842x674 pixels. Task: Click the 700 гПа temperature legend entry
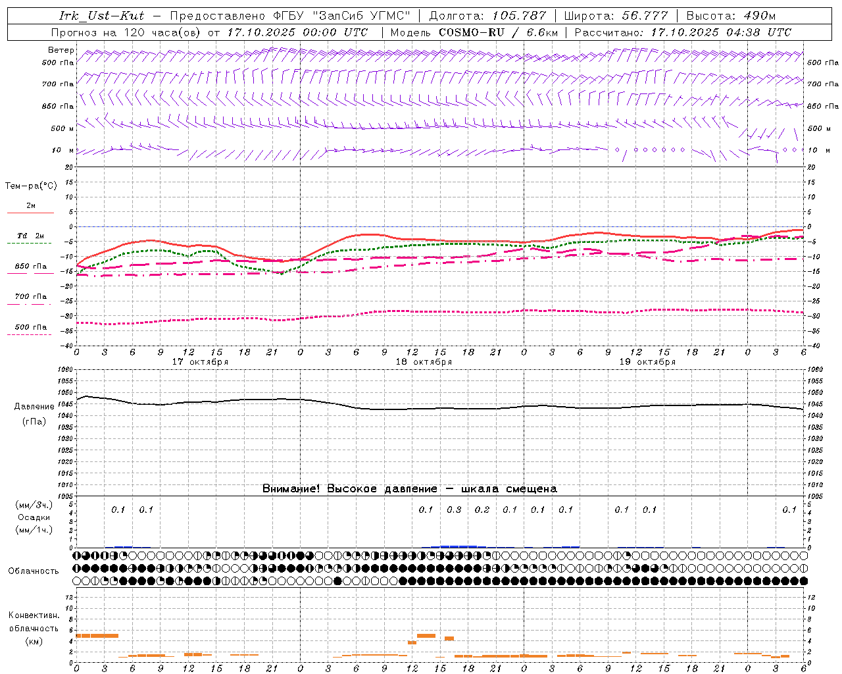[31, 297]
